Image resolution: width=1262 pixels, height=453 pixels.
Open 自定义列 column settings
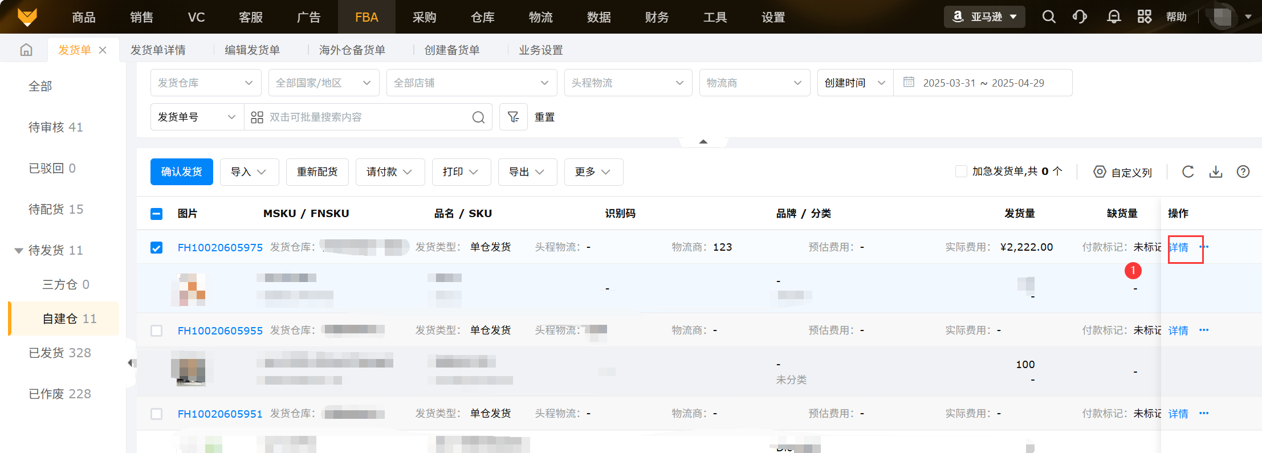[1123, 172]
